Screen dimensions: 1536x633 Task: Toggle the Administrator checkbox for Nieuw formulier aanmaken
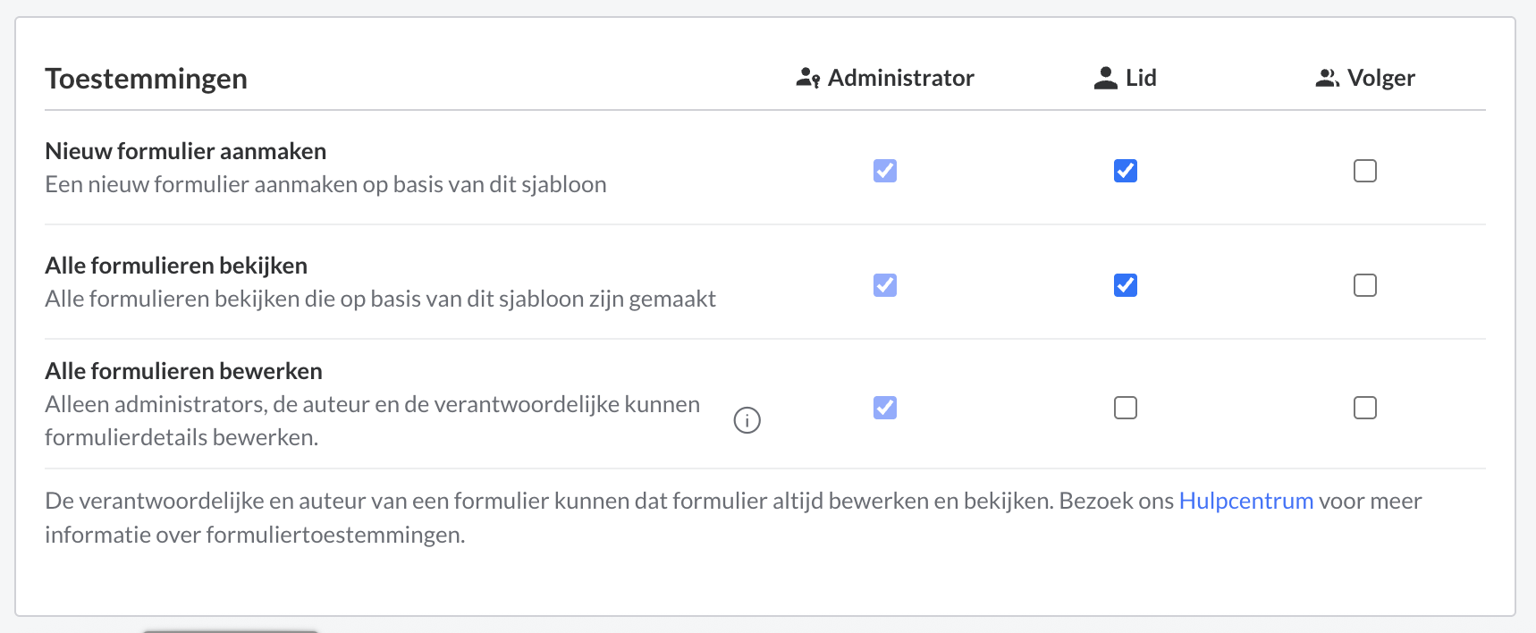tap(884, 170)
